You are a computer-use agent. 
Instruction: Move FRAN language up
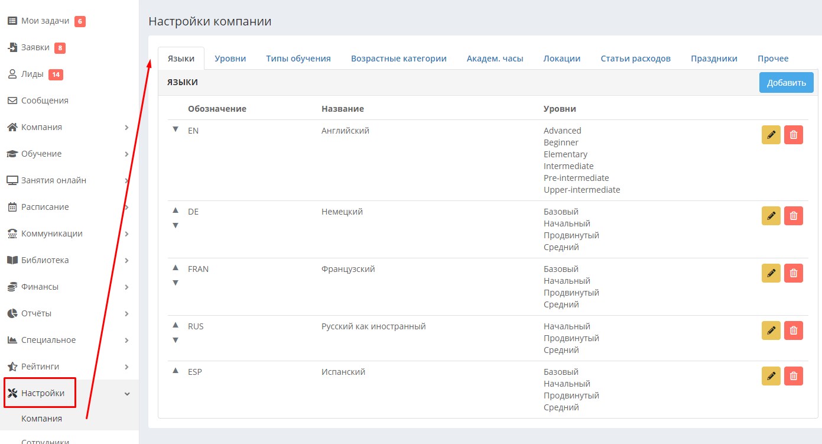(176, 268)
